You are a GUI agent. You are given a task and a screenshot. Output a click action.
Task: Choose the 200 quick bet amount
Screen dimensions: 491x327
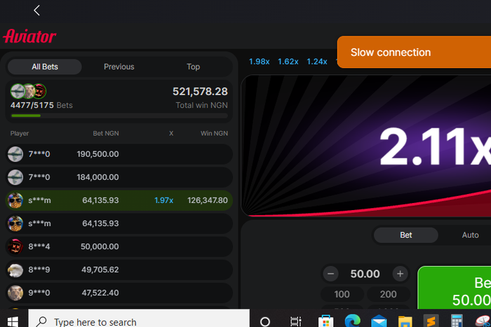coord(388,294)
